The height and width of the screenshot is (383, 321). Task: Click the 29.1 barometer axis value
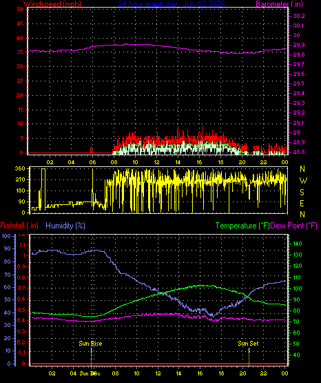click(298, 123)
